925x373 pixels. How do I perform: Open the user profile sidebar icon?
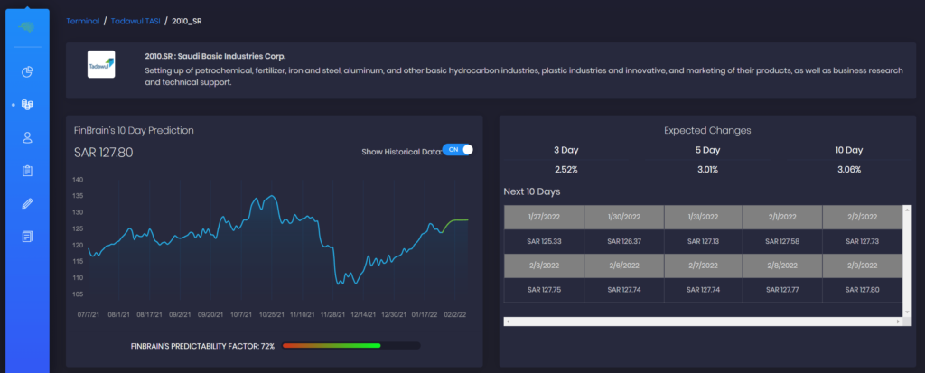[27, 137]
